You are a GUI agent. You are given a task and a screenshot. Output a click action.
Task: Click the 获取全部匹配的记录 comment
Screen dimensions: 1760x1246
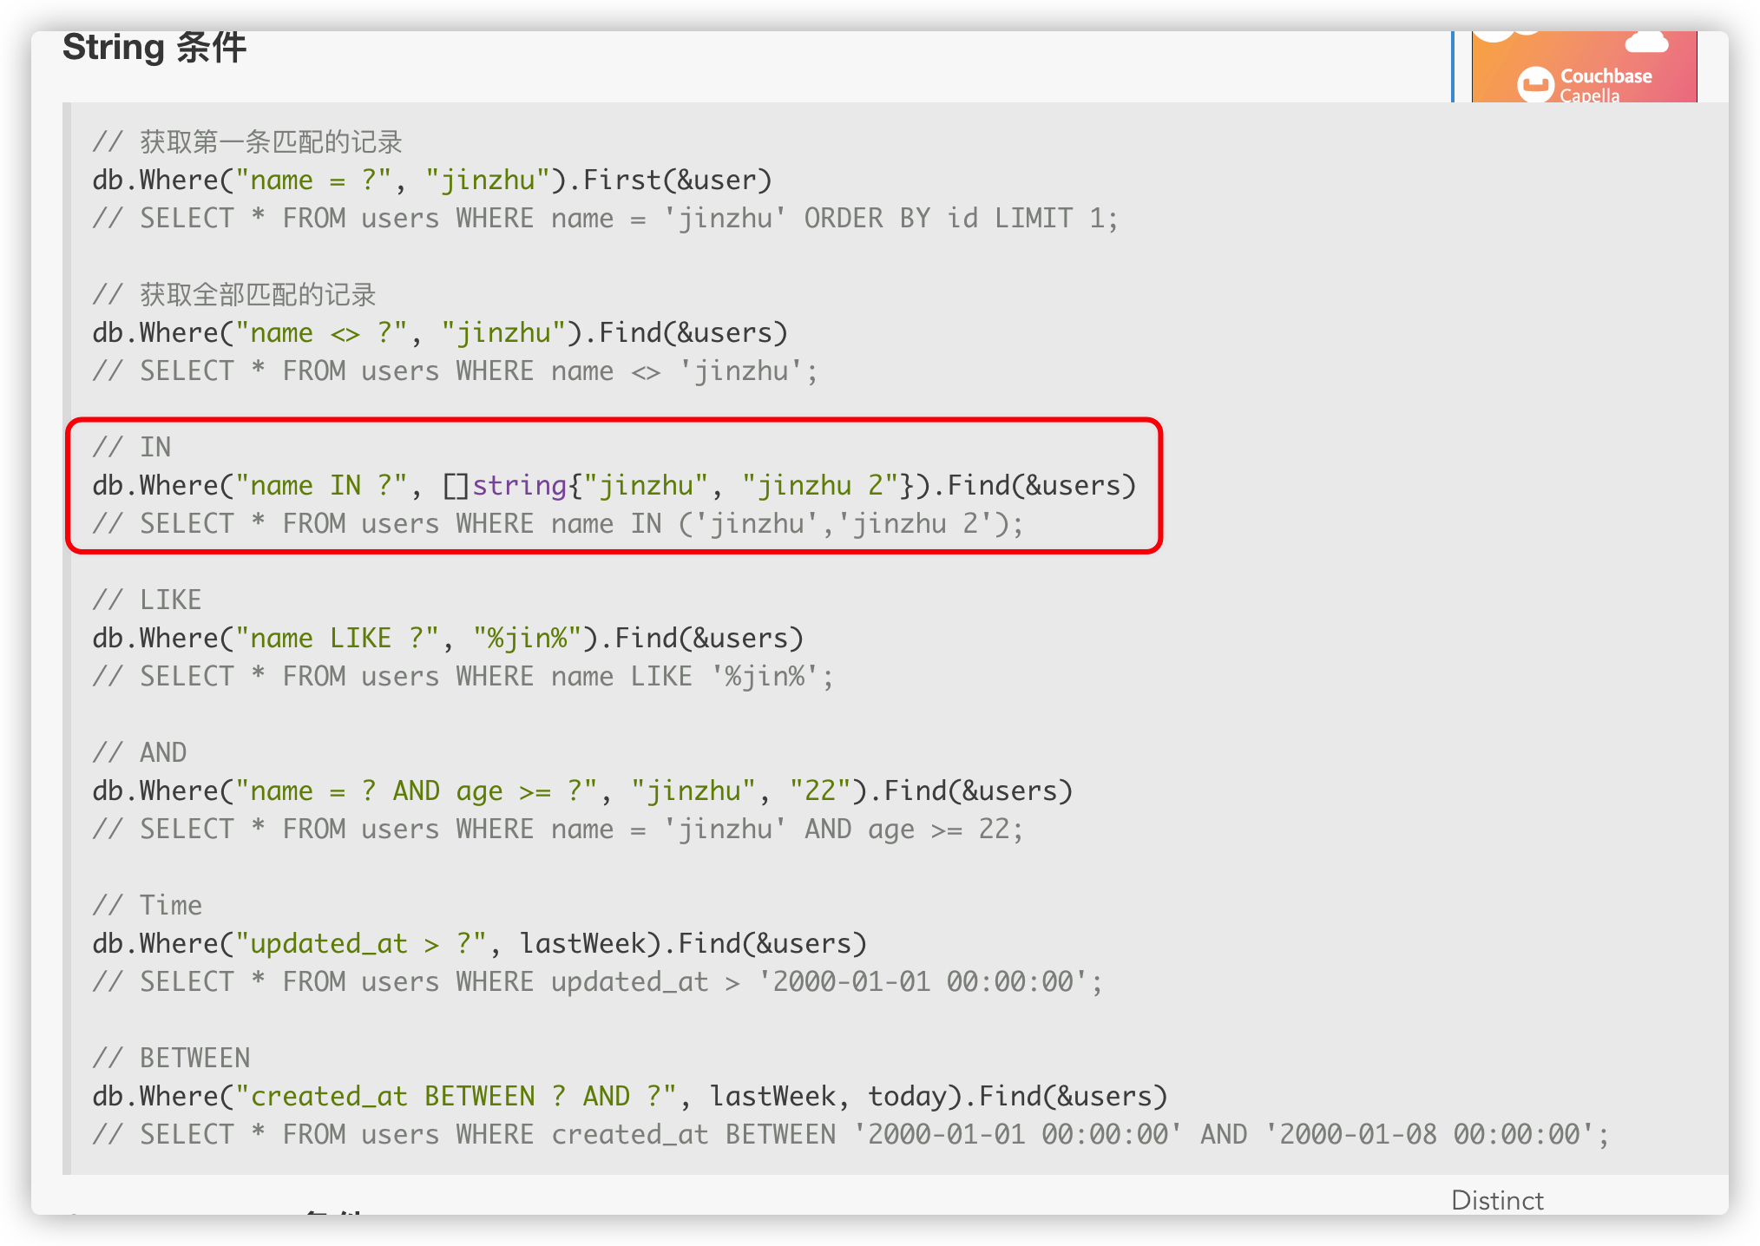pos(235,294)
